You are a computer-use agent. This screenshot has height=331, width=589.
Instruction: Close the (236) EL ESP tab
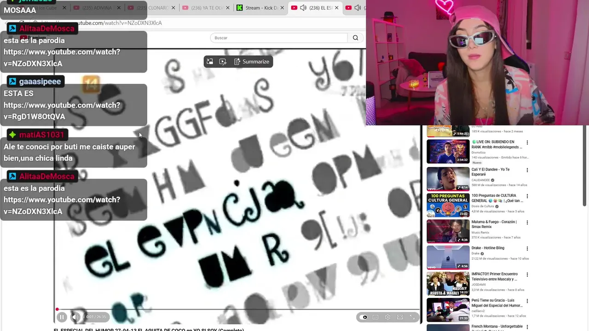[x=336, y=8]
